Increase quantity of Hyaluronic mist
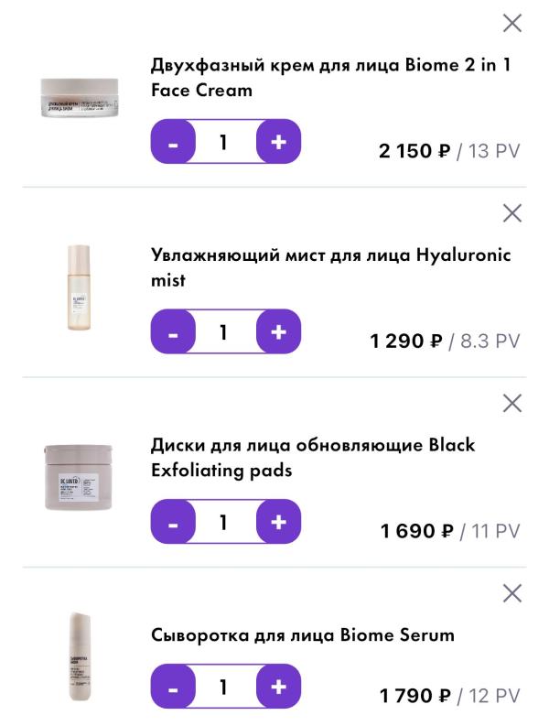Viewport: 549px width, 726px height. [x=279, y=332]
